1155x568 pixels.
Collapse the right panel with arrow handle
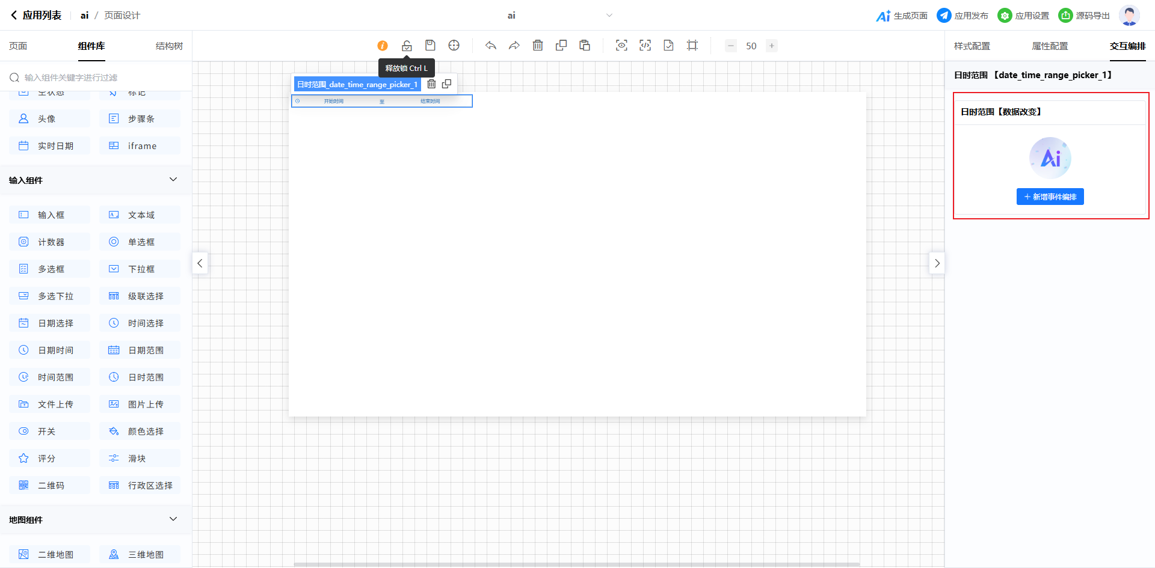point(937,263)
